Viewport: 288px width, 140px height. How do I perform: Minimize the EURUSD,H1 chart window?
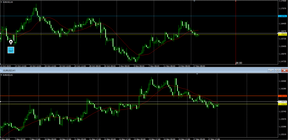point(271,70)
